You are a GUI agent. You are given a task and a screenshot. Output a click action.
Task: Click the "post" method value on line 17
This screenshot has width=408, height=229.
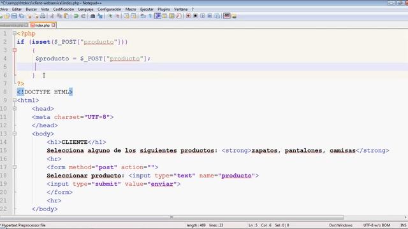click(106, 167)
